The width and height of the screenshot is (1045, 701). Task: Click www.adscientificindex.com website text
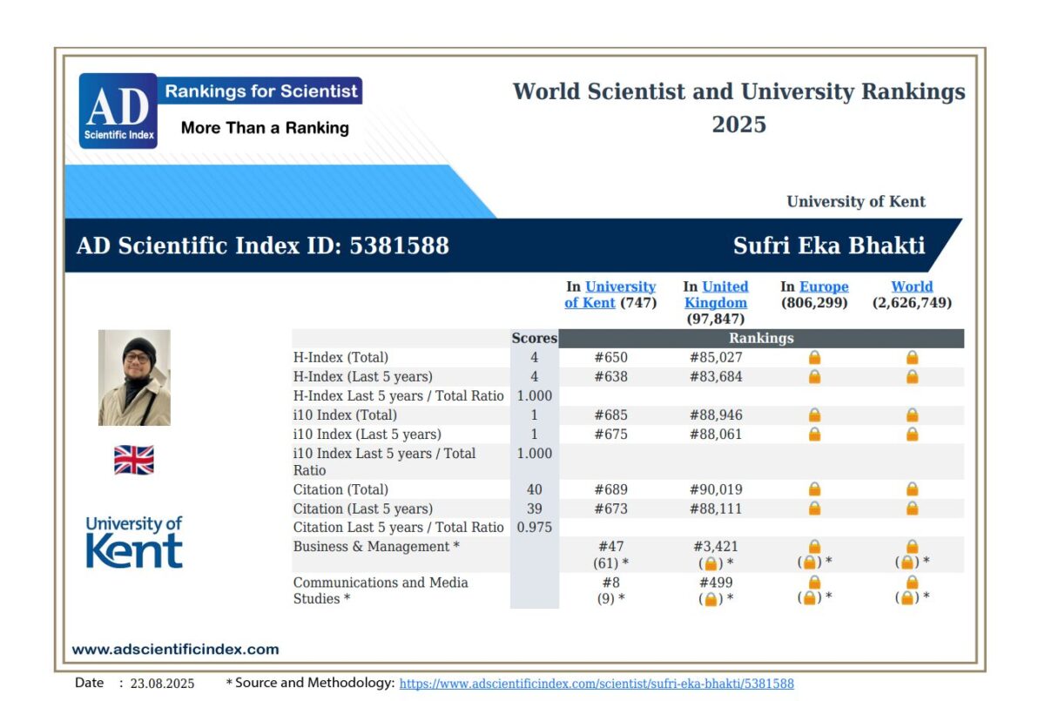pyautogui.click(x=175, y=649)
